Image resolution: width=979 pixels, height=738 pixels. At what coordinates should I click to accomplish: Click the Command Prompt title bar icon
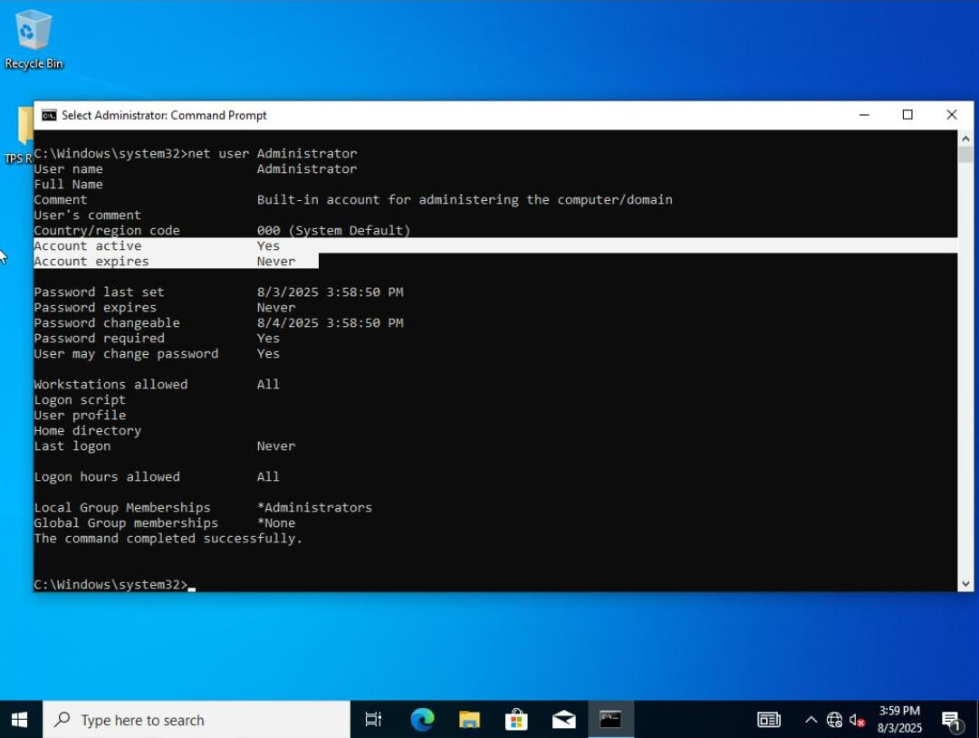tap(49, 116)
